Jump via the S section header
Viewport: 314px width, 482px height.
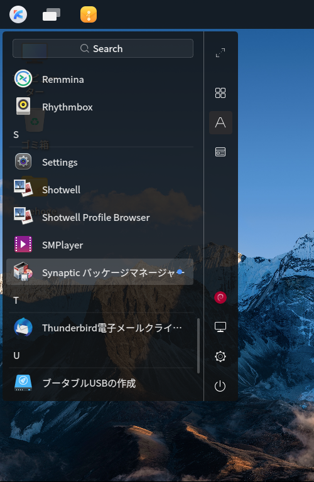[16, 135]
